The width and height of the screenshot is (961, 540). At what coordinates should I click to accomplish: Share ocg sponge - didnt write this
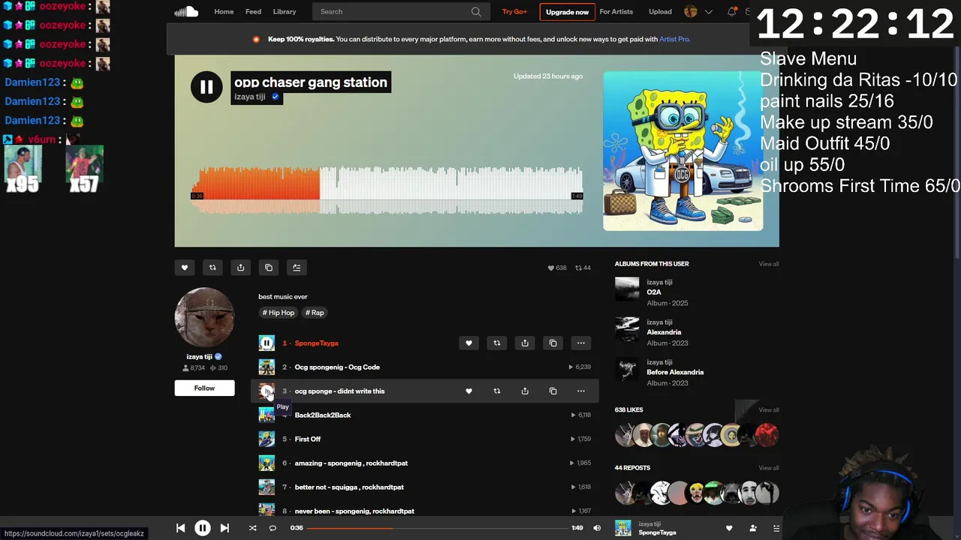525,391
